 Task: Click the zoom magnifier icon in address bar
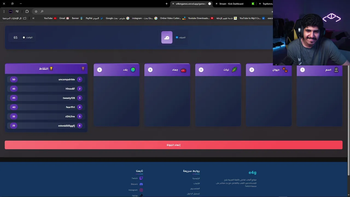(42, 11)
